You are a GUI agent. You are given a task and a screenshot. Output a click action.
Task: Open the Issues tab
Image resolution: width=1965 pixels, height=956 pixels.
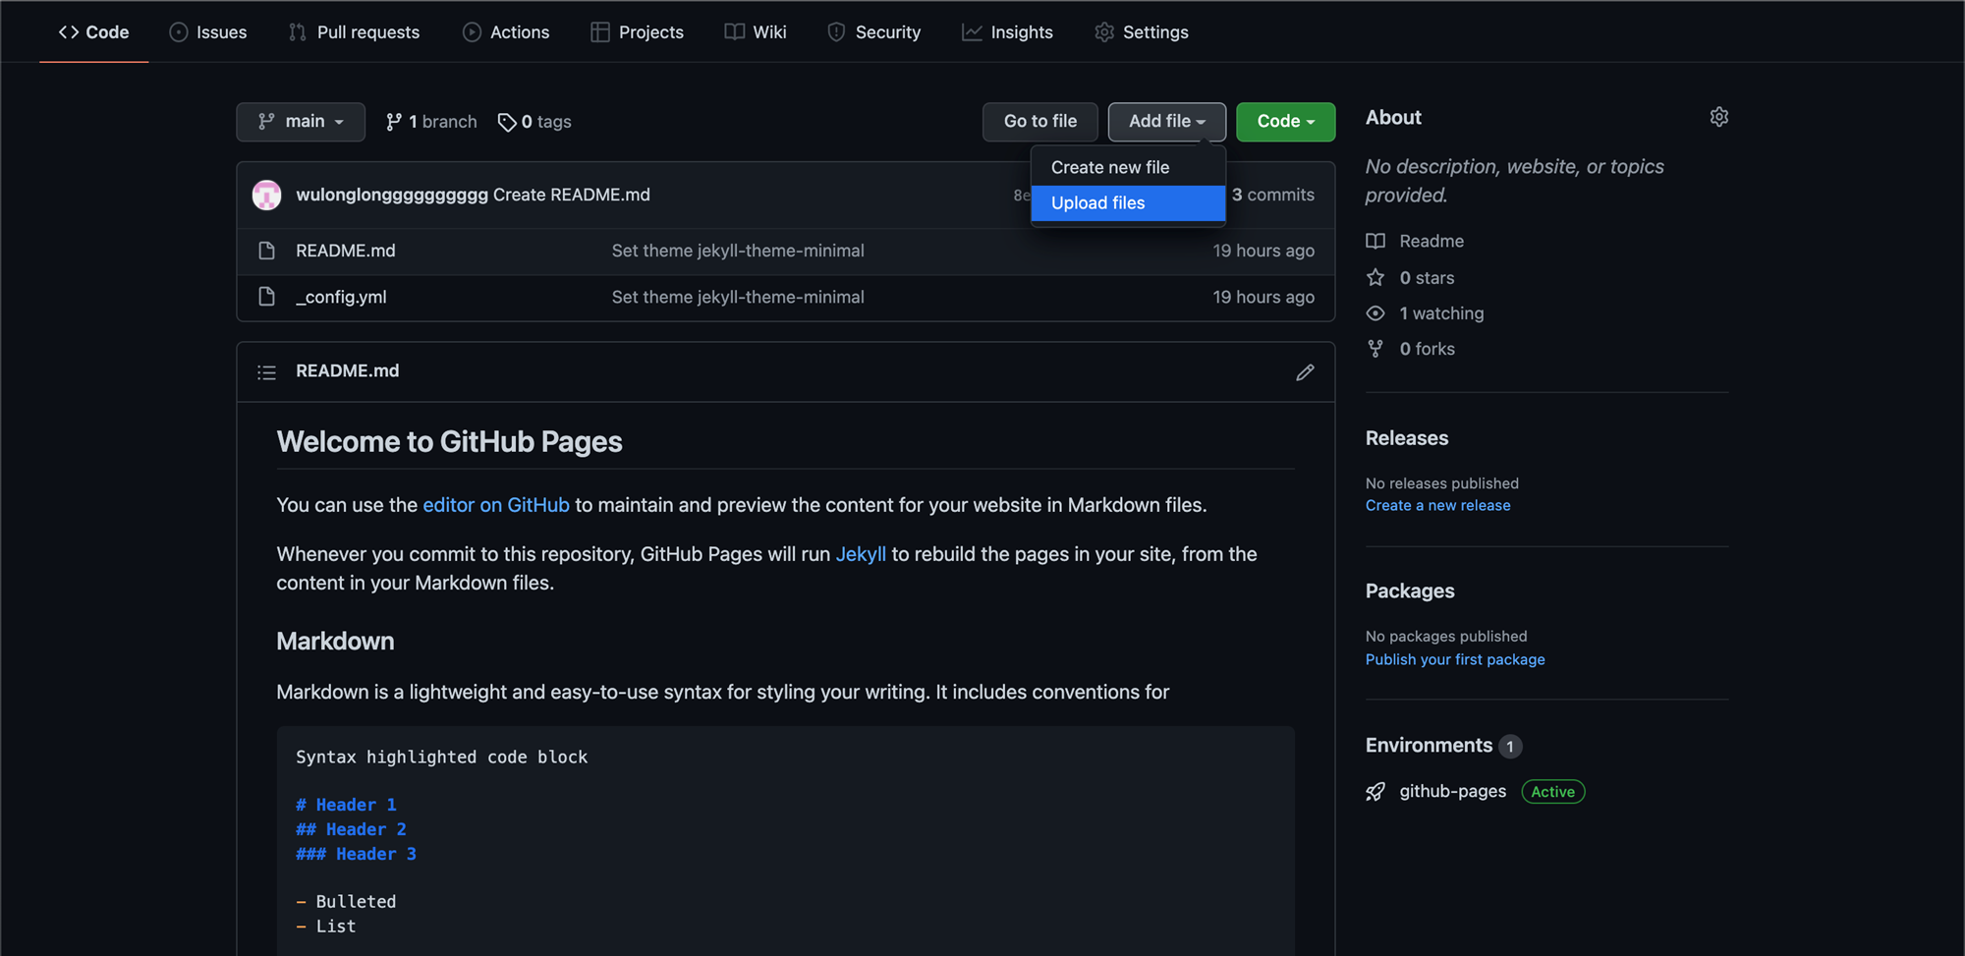[208, 32]
